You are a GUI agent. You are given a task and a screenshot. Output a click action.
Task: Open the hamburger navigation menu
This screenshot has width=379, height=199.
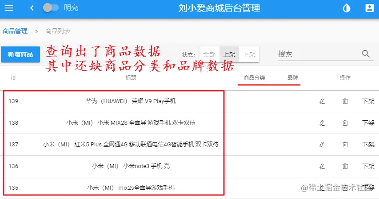9,8
